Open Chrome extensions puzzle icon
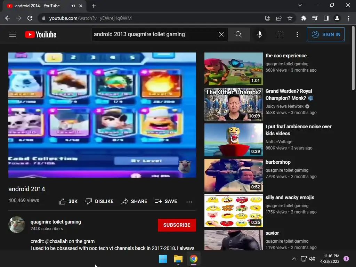The height and width of the screenshot is (267, 356). coord(304,18)
